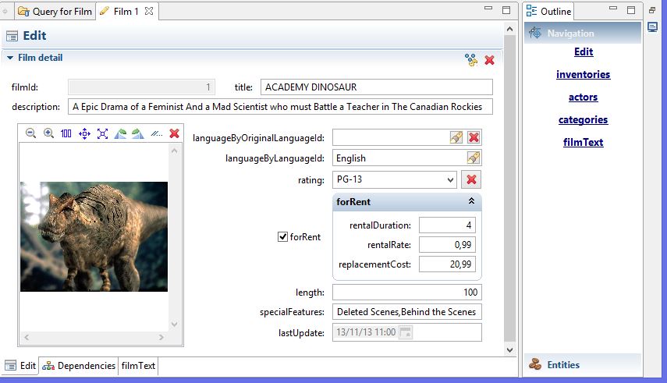Open the Dependencies bottom tab
The image size is (667, 383).
coord(79,366)
